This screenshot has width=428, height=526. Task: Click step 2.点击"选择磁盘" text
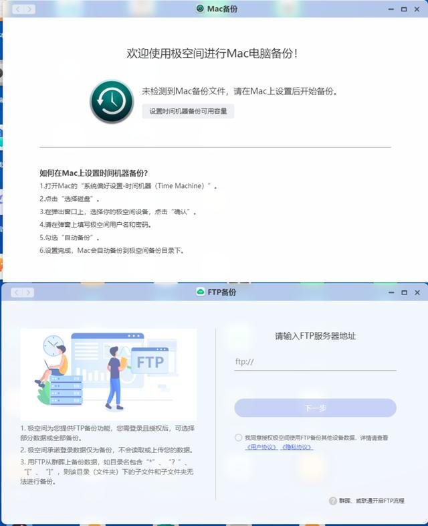coord(70,199)
